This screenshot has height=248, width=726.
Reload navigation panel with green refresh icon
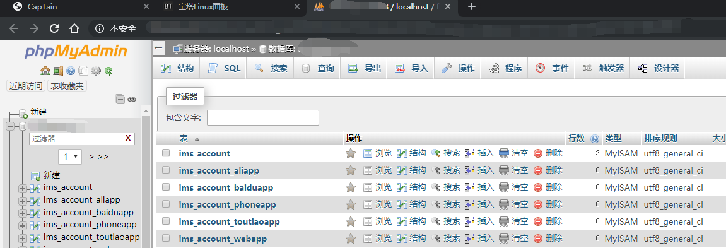point(108,71)
